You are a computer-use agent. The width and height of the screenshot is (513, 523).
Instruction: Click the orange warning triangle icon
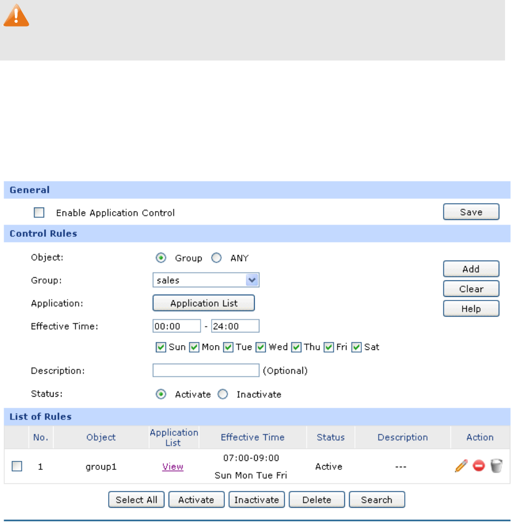point(16,15)
